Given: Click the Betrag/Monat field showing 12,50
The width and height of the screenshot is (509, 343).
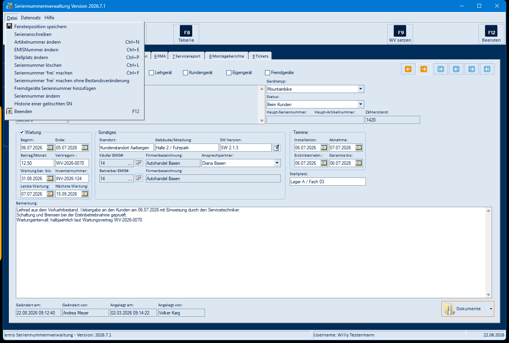Looking at the screenshot, I should pos(37,163).
